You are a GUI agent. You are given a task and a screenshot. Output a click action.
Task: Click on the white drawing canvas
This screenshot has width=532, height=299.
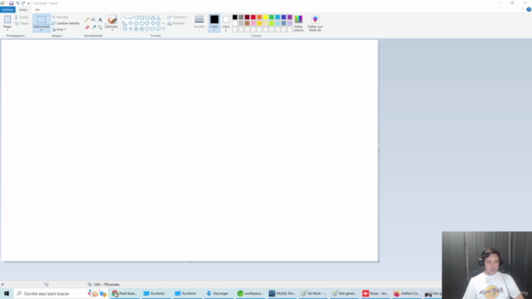[x=190, y=150]
